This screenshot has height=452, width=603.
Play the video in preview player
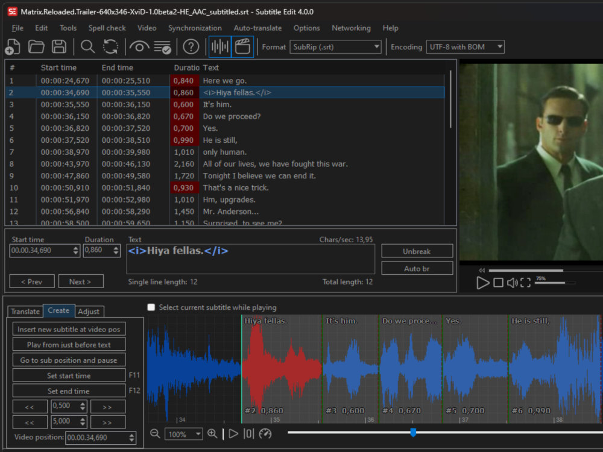point(482,283)
